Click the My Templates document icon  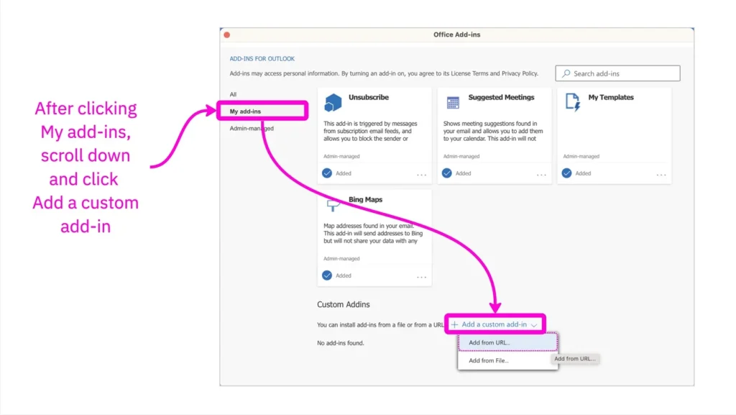point(573,102)
